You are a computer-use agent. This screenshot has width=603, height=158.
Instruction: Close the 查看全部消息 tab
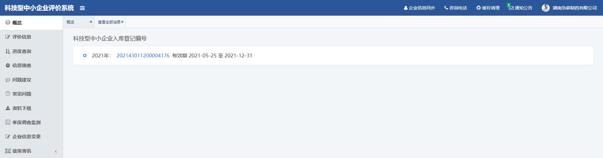122,22
